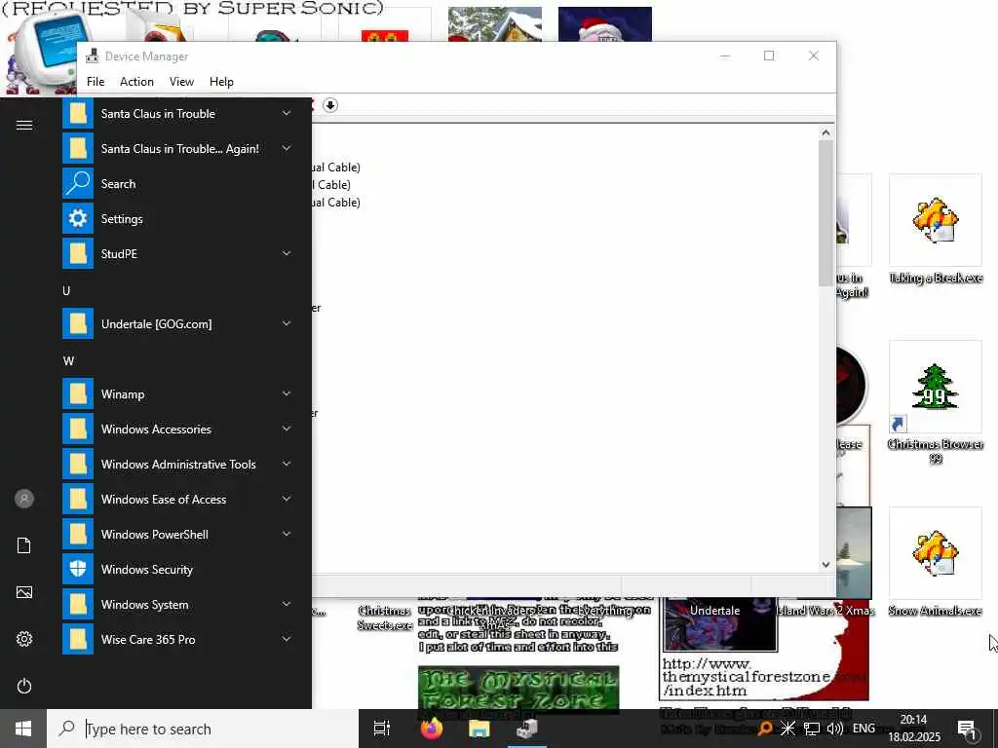The height and width of the screenshot is (748, 998).
Task: Open Documents icon in Start rail
Action: click(24, 545)
